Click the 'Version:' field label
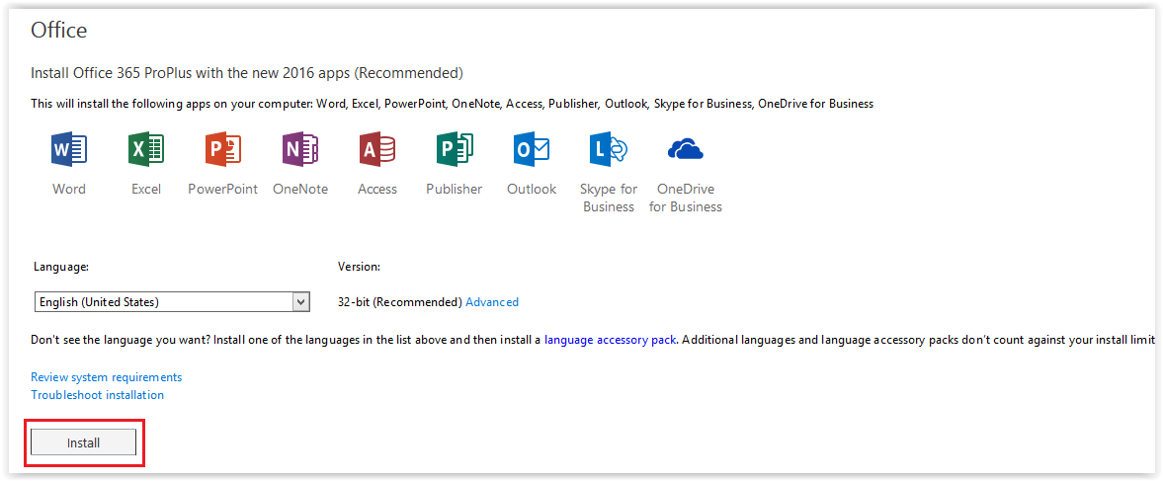Image resolution: width=1163 pixels, height=481 pixels. tap(359, 266)
